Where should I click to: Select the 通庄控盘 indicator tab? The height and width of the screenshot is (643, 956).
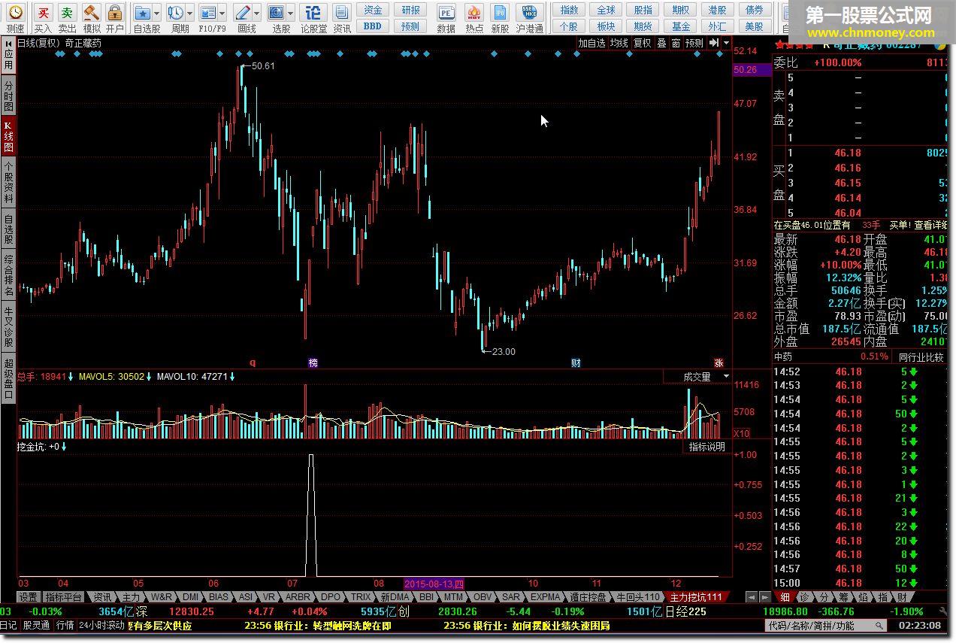click(587, 596)
